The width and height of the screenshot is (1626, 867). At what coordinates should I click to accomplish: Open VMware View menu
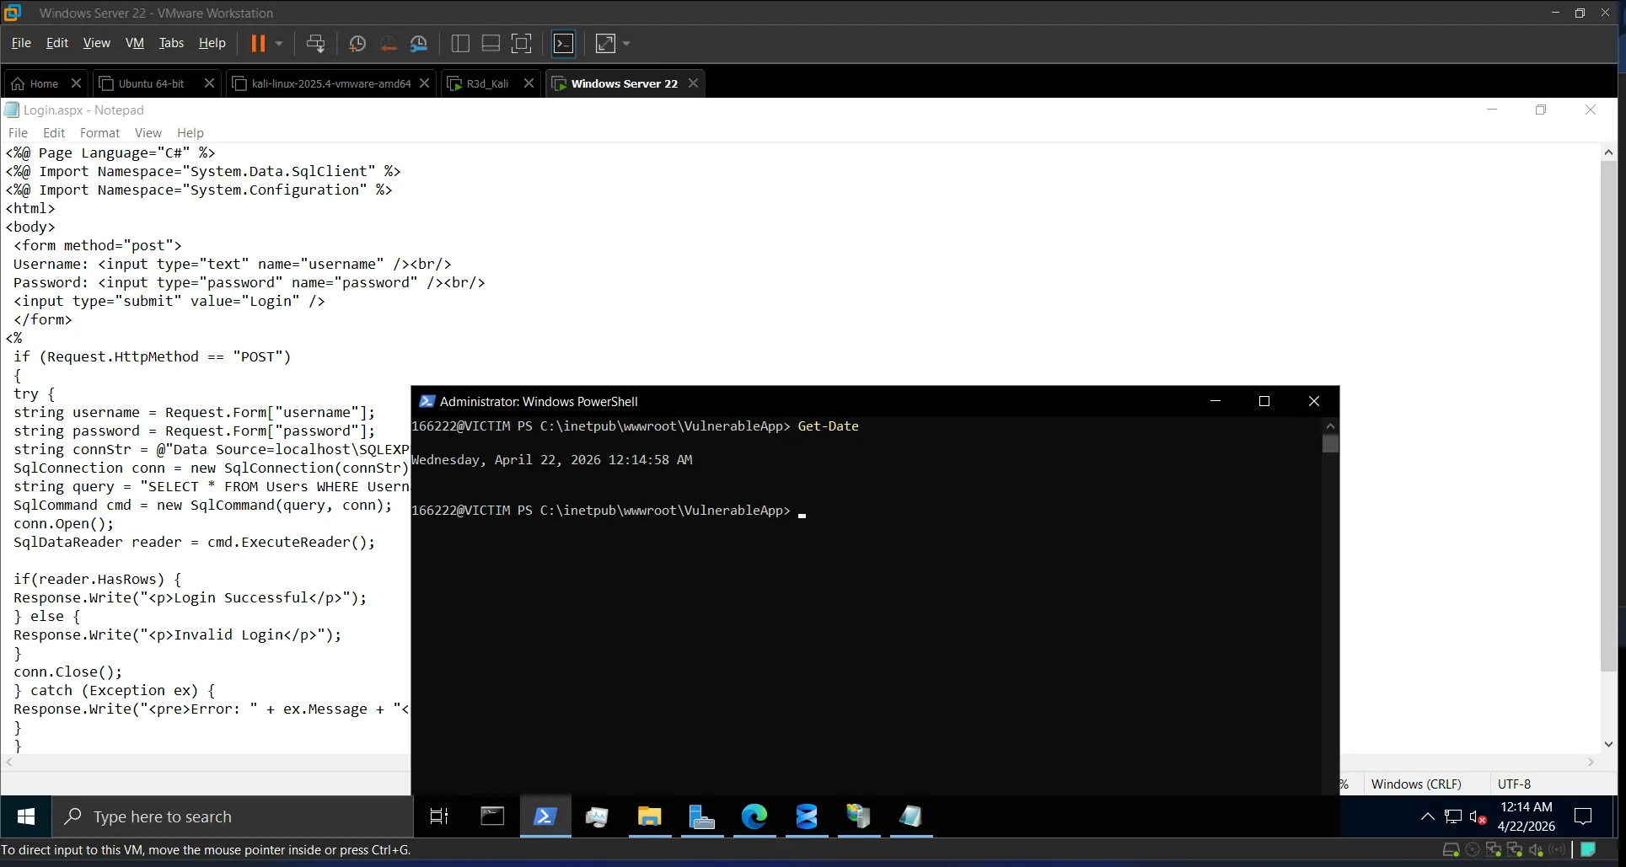(x=96, y=43)
